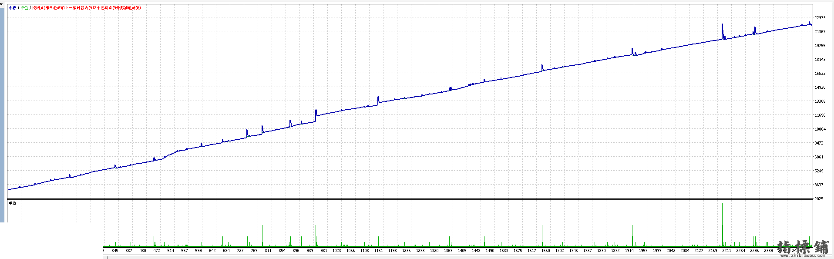This screenshot has height=259, width=834.
Task: Select the 6861 value on the vertical axis
Action: pyautogui.click(x=819, y=157)
